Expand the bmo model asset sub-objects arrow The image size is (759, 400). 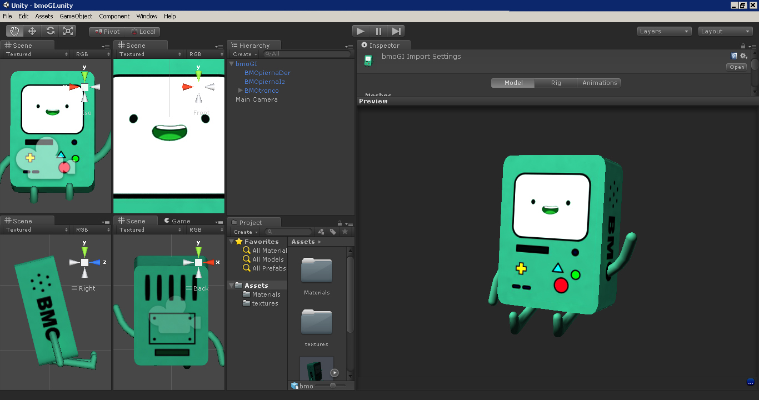334,373
